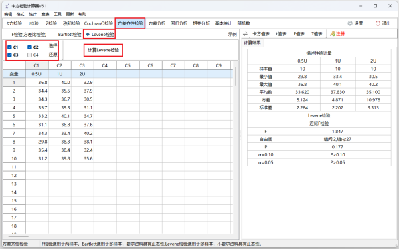This screenshot has width=399, height=249.
Task: Open the 卡方值表 lookup table
Action: pos(261,34)
